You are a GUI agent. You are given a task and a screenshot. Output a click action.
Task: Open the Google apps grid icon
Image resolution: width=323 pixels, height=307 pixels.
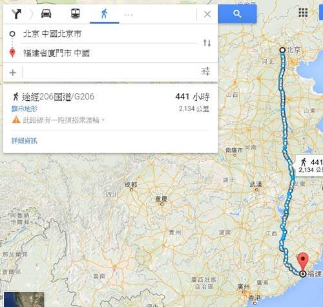[303, 12]
